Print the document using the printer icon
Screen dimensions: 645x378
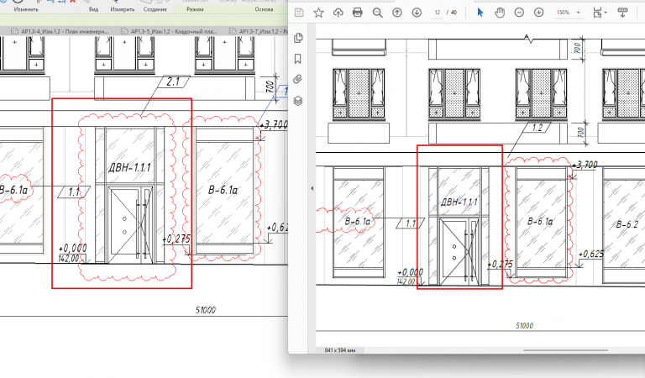(358, 13)
